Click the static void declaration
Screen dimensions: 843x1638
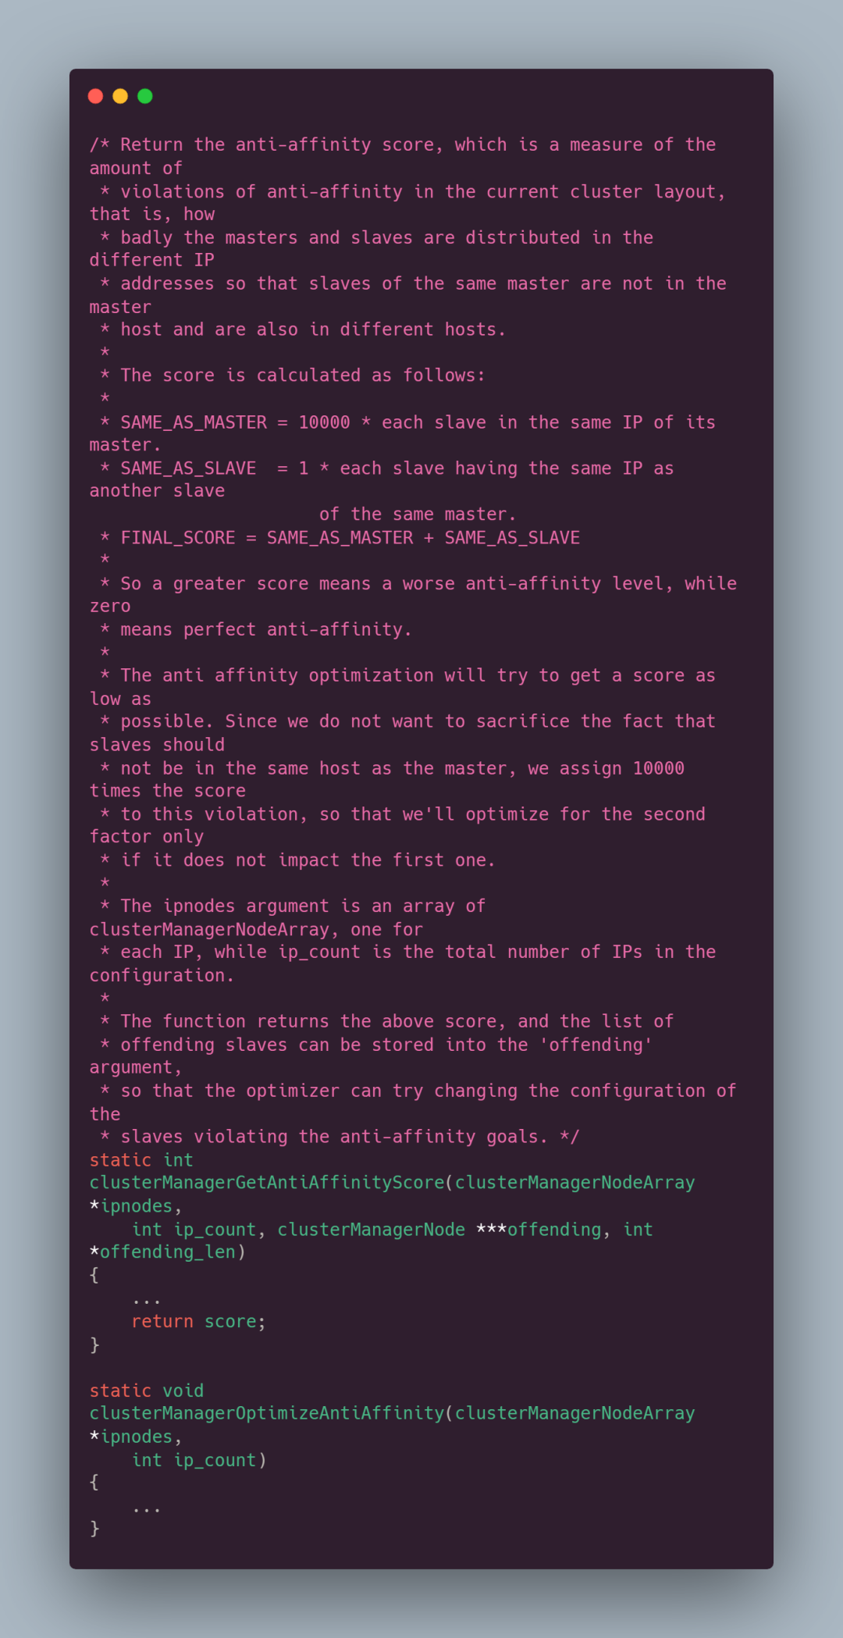click(146, 1391)
